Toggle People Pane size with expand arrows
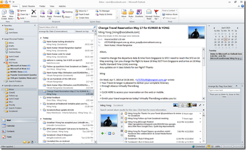Viewport: 246px width, 150px height. (x=200, y=105)
